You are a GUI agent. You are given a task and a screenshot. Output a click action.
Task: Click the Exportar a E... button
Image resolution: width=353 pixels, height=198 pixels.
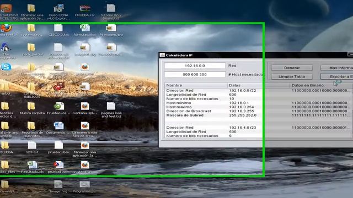(337, 76)
